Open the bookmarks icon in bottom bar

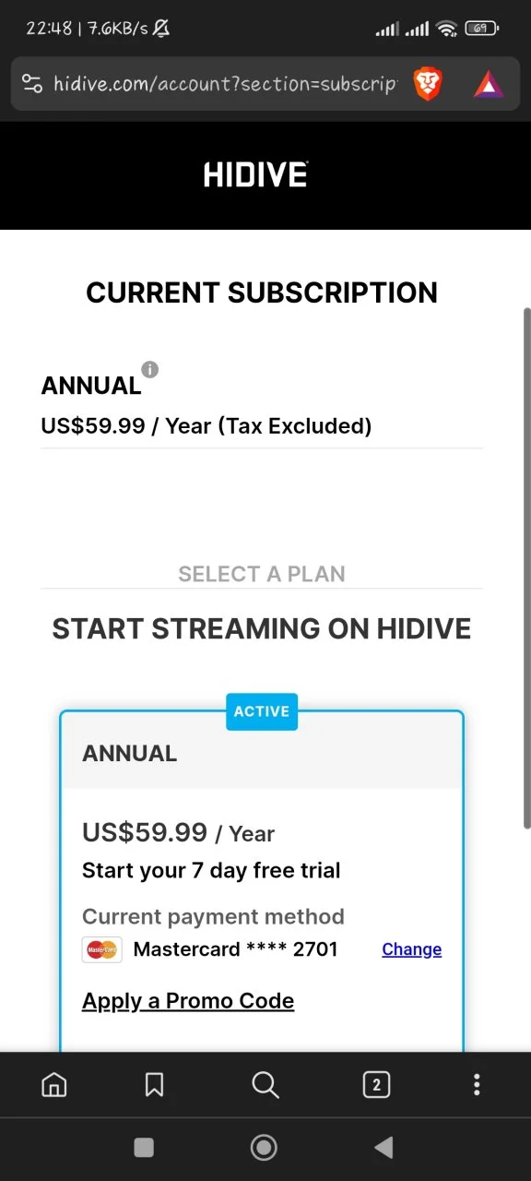[x=154, y=1085]
